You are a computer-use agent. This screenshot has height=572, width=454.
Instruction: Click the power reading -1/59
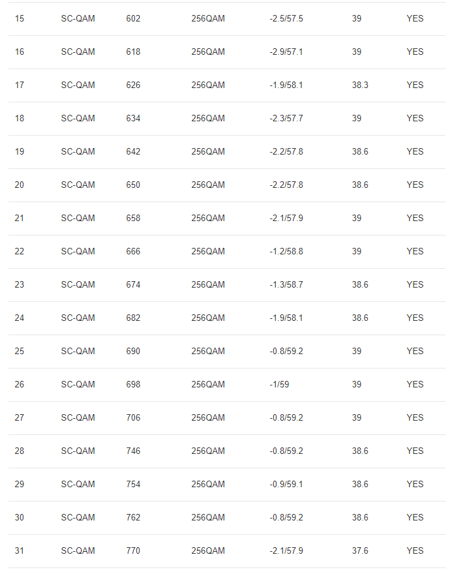click(x=279, y=385)
